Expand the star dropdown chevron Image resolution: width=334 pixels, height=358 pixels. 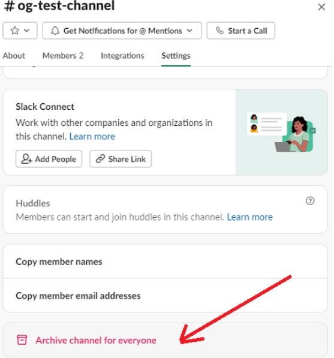[x=27, y=31]
